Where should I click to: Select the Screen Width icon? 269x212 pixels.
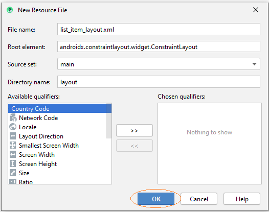tap(13, 155)
